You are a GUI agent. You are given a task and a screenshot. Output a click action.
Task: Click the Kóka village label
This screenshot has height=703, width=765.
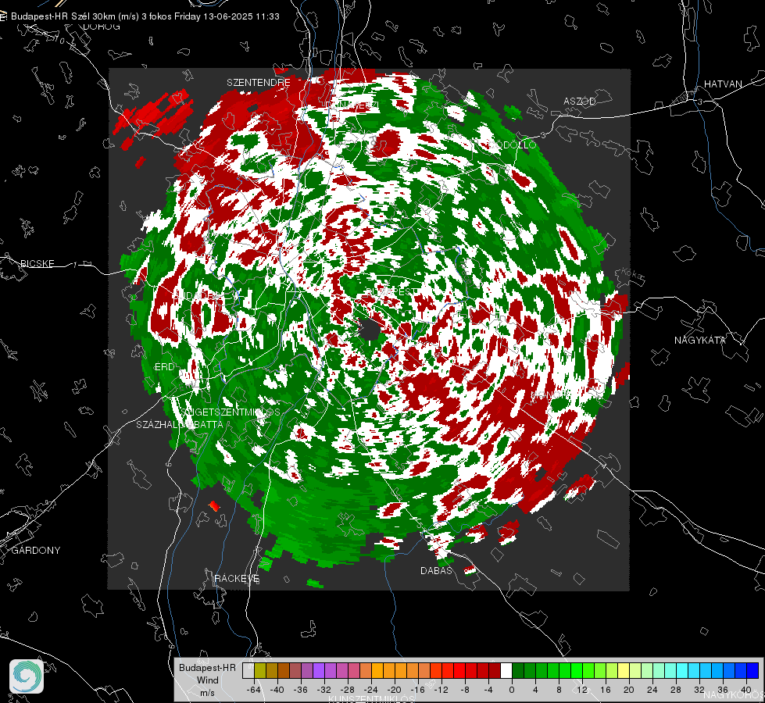pos(632,273)
